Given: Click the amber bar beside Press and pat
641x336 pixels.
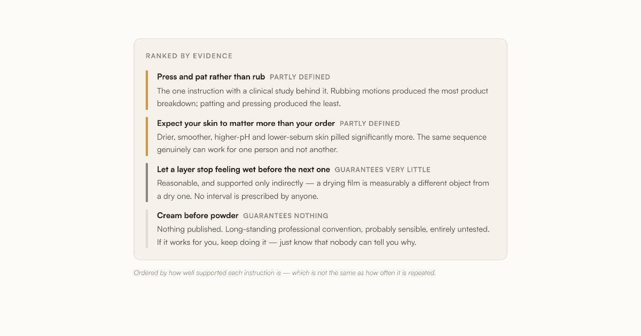Looking at the screenshot, I should click(x=147, y=90).
